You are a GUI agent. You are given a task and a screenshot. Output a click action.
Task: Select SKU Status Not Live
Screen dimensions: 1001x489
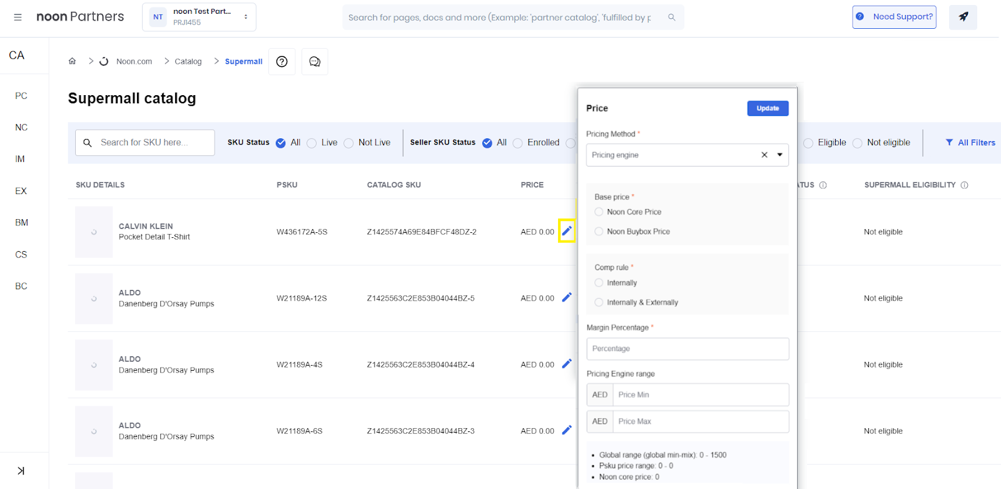pos(348,143)
